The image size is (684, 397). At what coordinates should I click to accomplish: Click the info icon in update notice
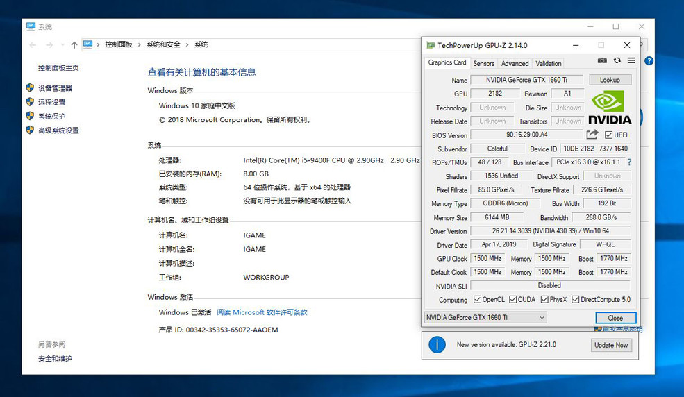coord(437,345)
